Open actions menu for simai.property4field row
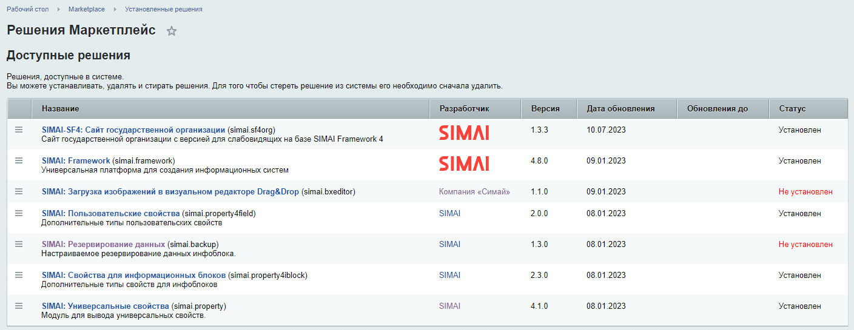Screen dimensions: 854x330 click(19, 213)
